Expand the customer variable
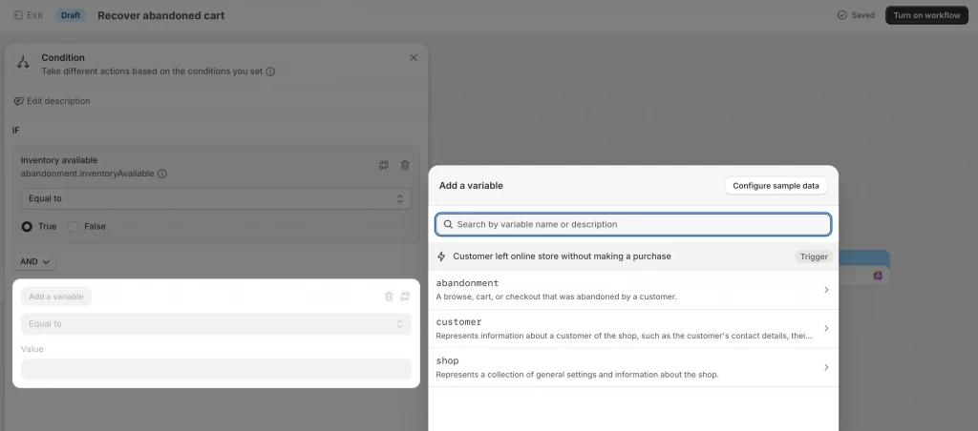Image resolution: width=978 pixels, height=431 pixels. tap(633, 329)
